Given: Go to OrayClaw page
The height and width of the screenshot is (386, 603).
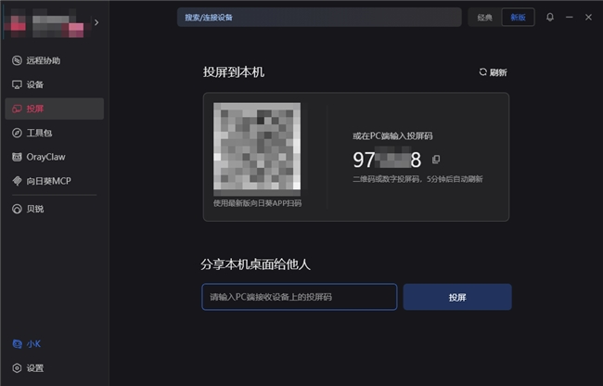Looking at the screenshot, I should (54, 157).
